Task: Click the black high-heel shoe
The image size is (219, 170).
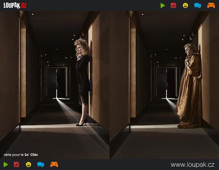Action: pyautogui.click(x=82, y=123)
